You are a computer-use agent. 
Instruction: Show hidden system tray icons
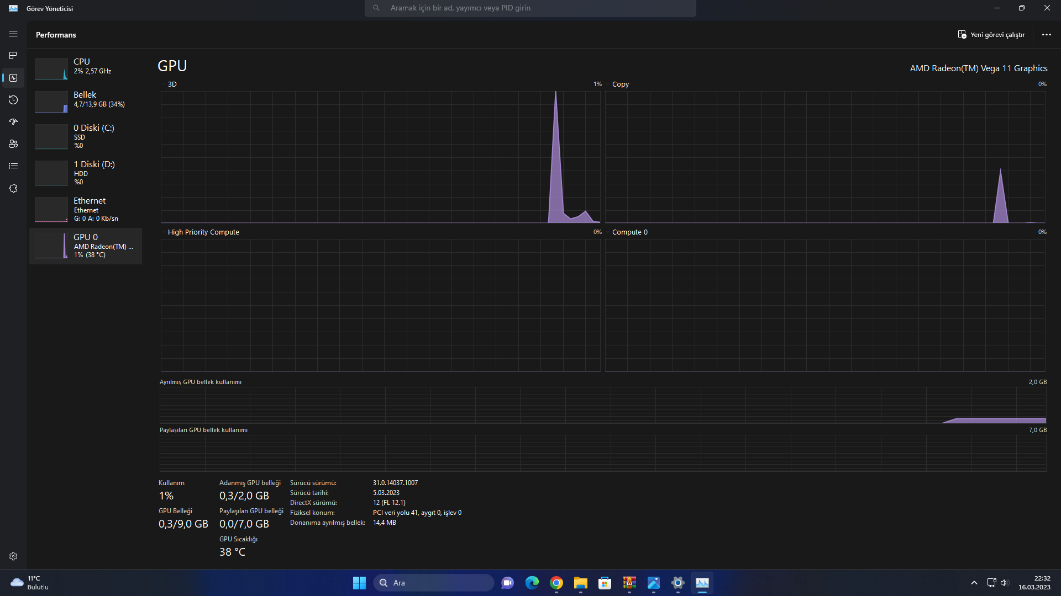tap(974, 583)
